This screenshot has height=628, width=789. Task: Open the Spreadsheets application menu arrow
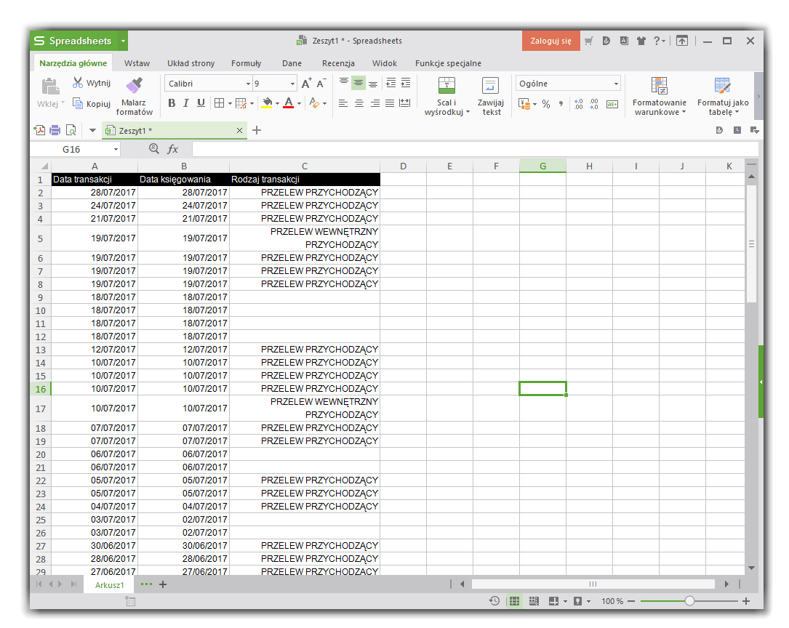123,41
